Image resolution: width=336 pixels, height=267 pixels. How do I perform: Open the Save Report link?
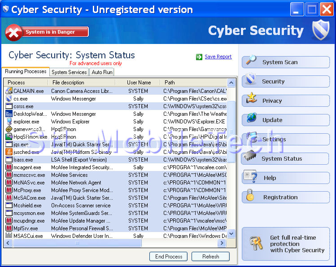[218, 57]
